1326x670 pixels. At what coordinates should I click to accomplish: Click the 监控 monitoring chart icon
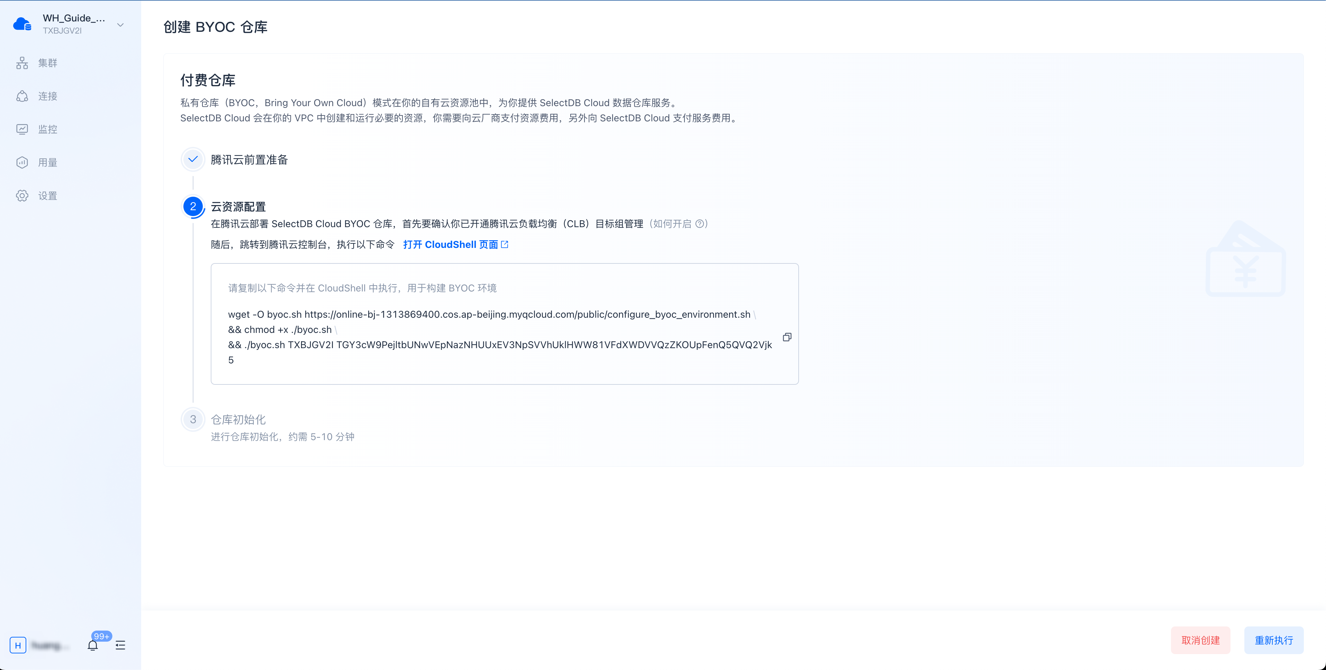pyautogui.click(x=22, y=129)
